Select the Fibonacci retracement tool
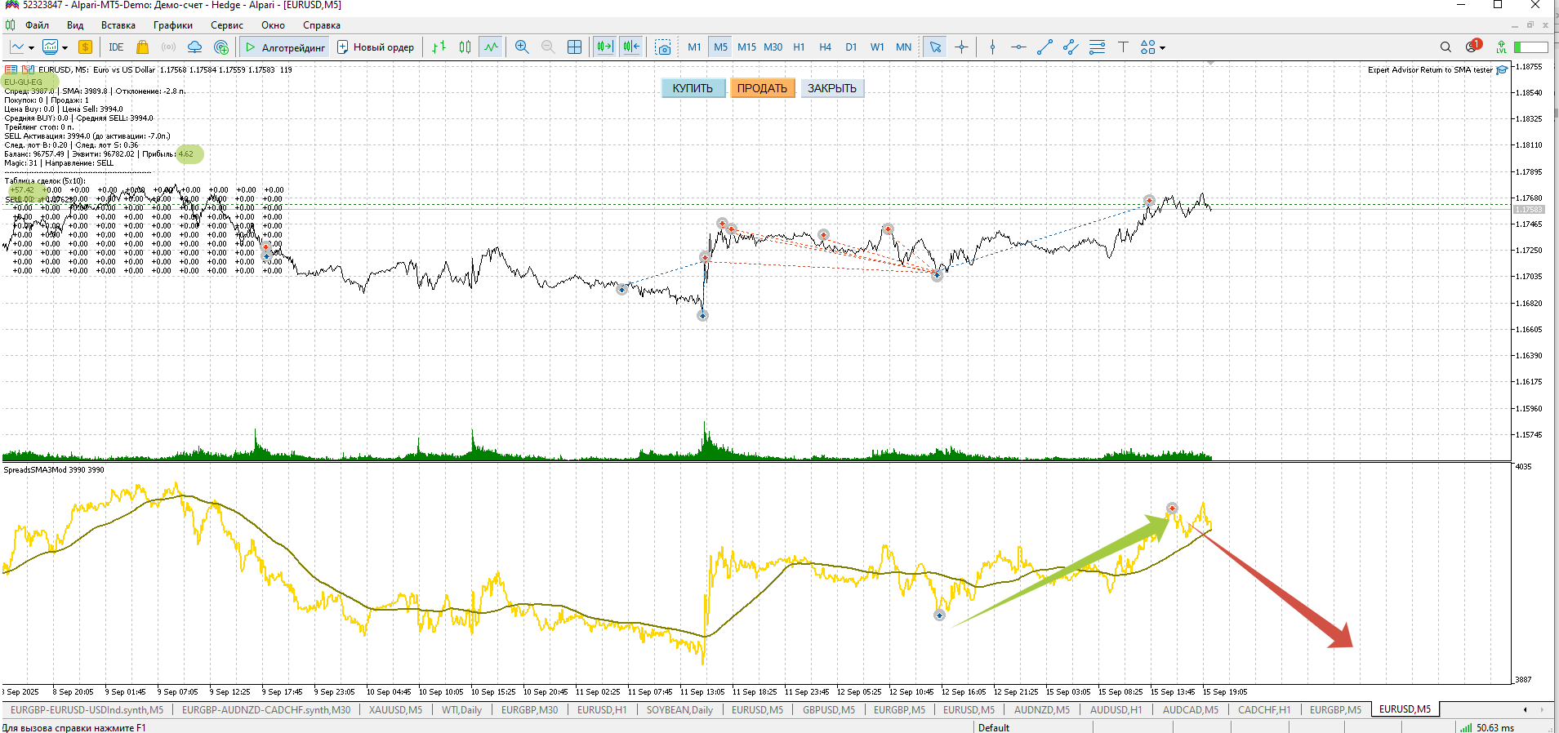 pyautogui.click(x=1097, y=47)
